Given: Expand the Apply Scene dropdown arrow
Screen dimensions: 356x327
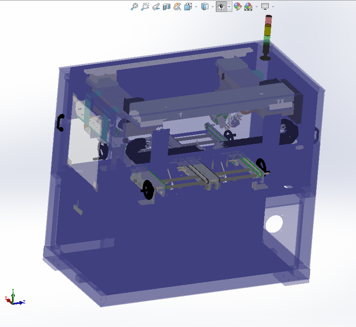Looking at the screenshot, I should 256,7.
